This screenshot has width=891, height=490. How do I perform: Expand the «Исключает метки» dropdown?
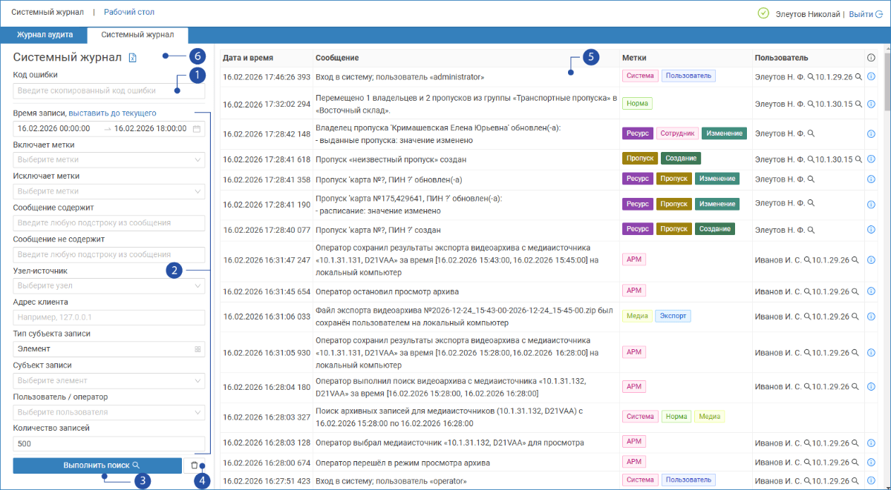coord(108,191)
